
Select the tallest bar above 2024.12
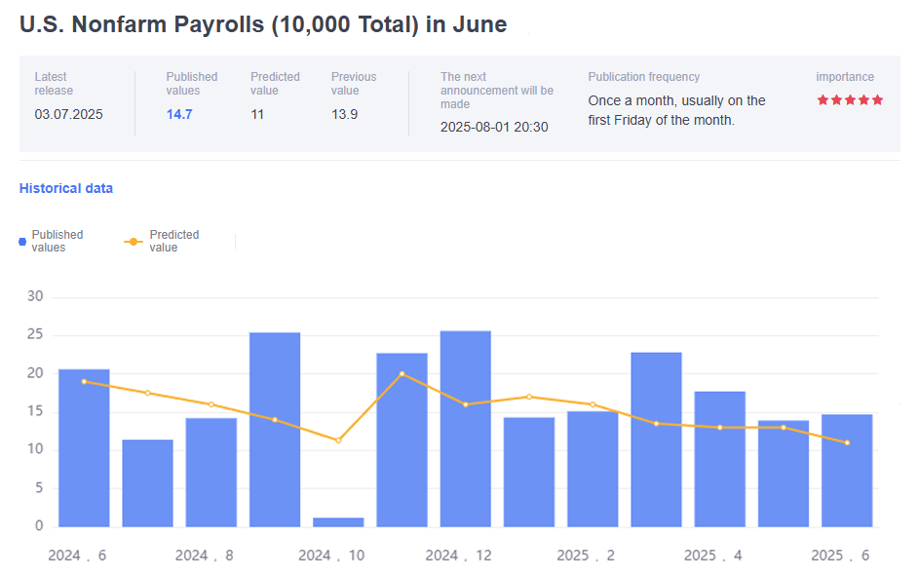[465, 429]
